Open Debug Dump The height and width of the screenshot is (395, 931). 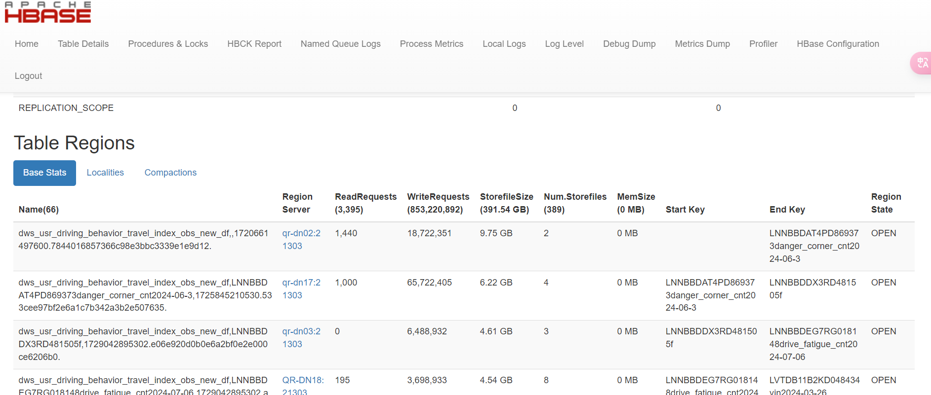click(x=629, y=44)
